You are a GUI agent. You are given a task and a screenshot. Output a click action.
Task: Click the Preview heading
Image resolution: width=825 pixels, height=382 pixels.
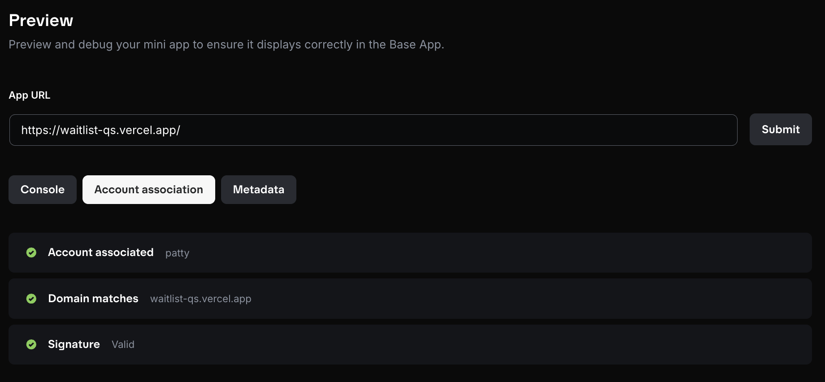coord(41,20)
